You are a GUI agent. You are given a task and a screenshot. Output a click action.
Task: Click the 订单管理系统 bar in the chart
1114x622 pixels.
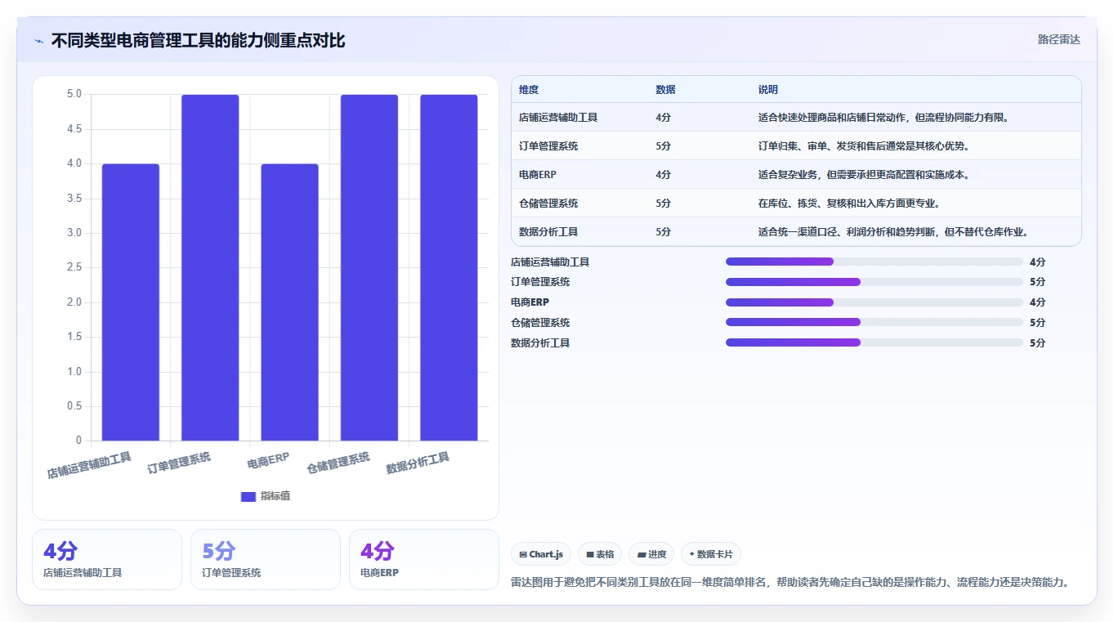coord(210,268)
